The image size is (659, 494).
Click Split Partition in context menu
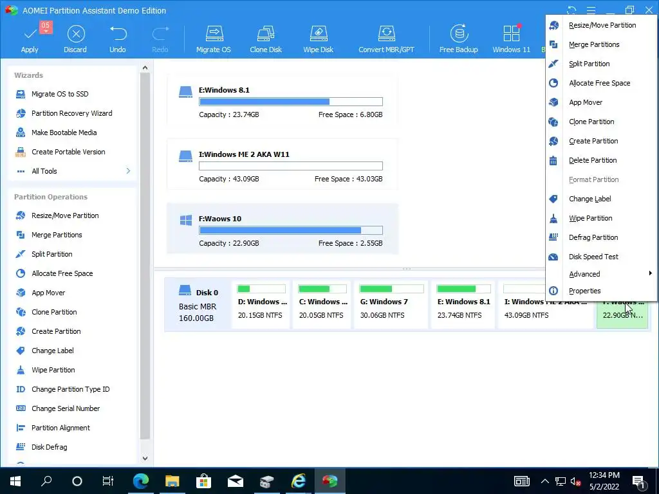point(602,64)
